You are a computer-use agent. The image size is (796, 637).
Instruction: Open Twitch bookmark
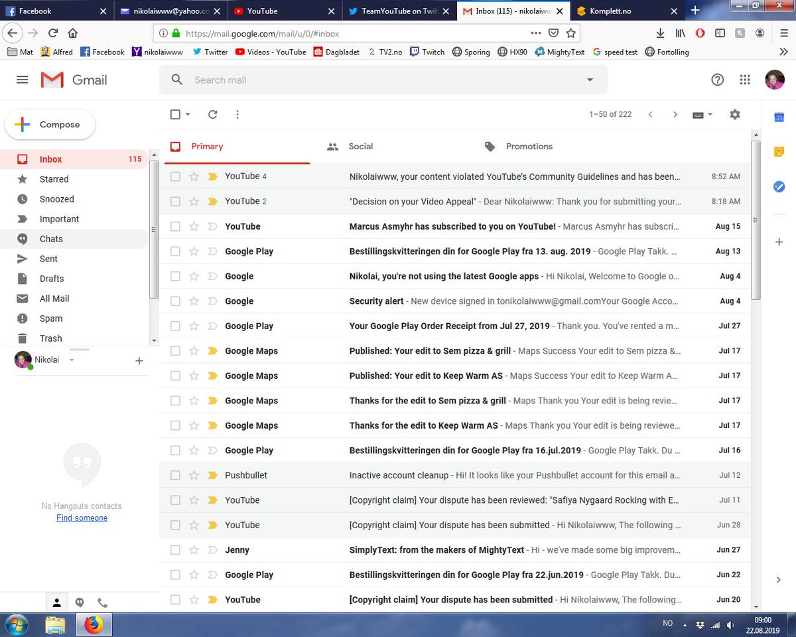427,52
